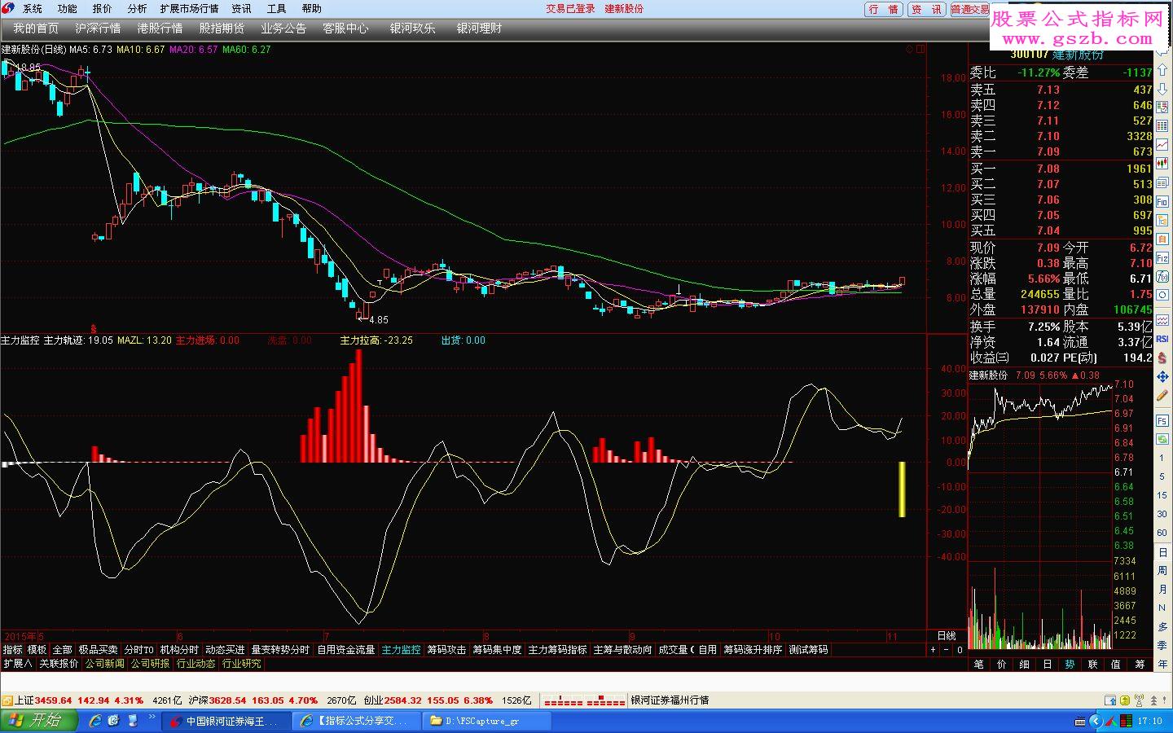Click the 上证 index value in status bar
1173x733 pixels.
(x=53, y=700)
